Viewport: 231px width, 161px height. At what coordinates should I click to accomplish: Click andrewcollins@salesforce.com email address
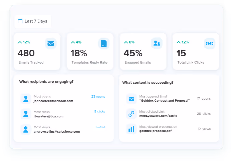coord(57,132)
